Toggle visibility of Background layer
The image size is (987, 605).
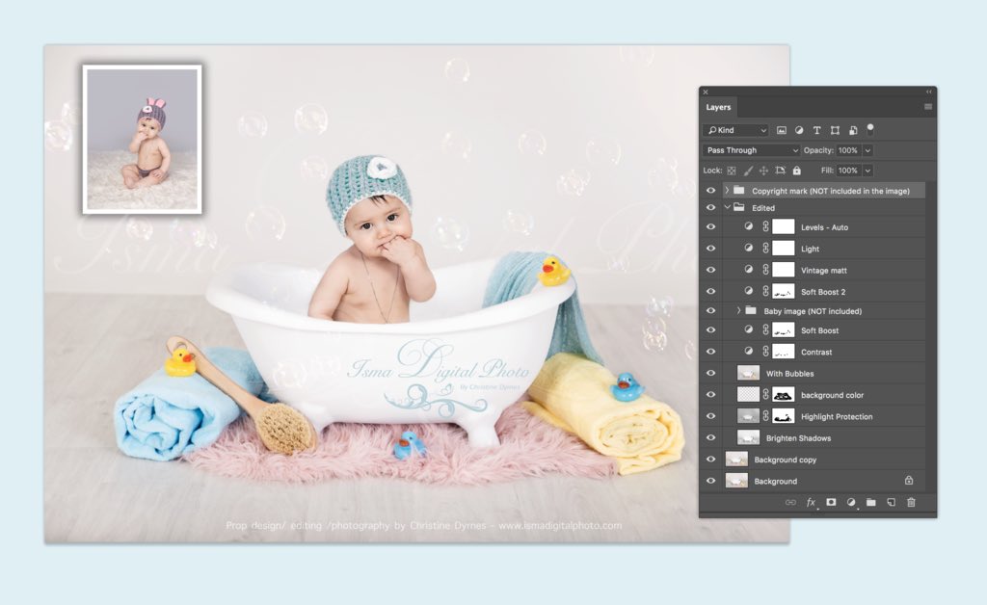point(710,481)
